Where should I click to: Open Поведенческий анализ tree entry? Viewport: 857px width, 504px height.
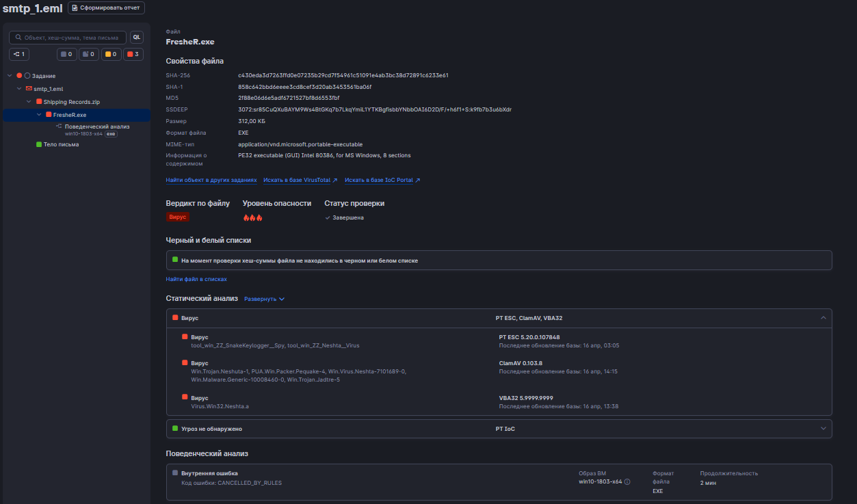(97, 127)
